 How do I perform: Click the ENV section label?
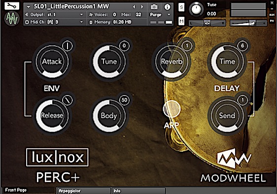[x=52, y=88]
